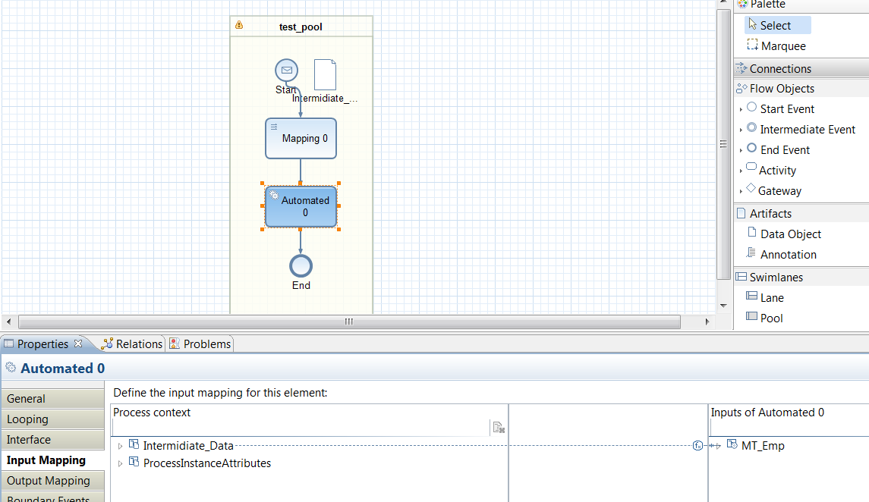Open the Looping properties section
This screenshot has width=869, height=502.
pos(52,419)
